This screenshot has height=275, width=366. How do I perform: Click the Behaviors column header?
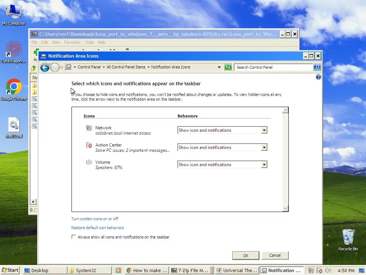pos(187,116)
